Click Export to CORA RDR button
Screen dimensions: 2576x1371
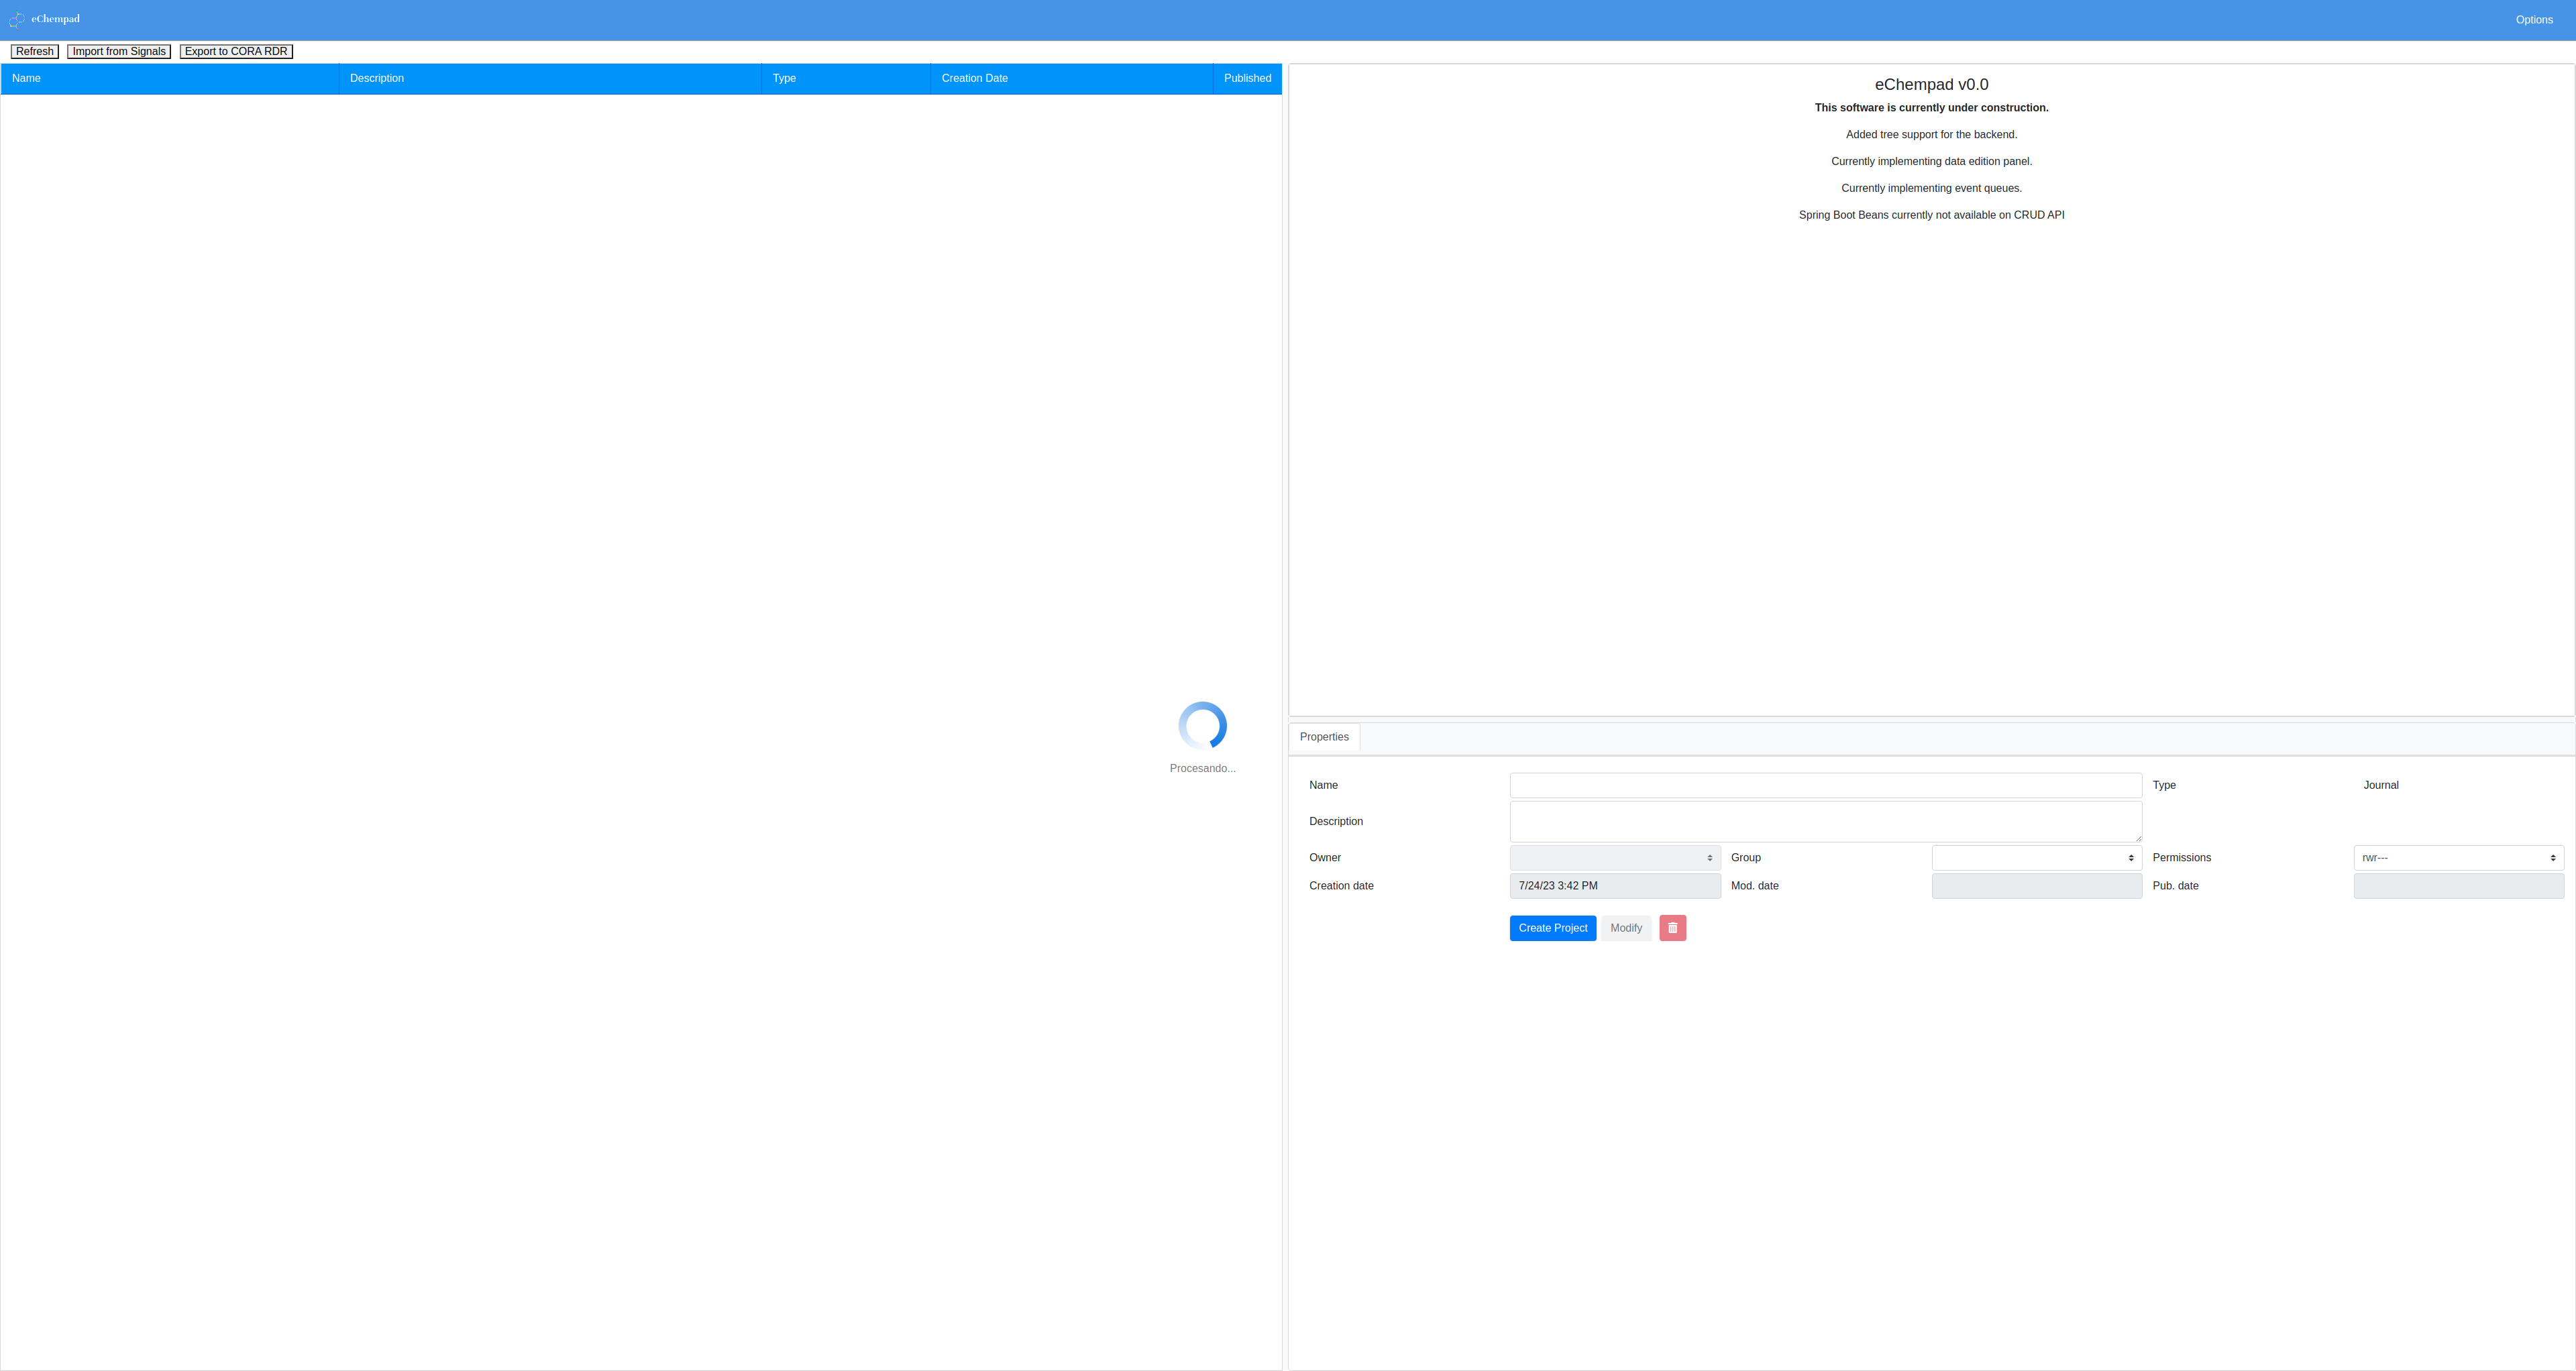[x=236, y=51]
